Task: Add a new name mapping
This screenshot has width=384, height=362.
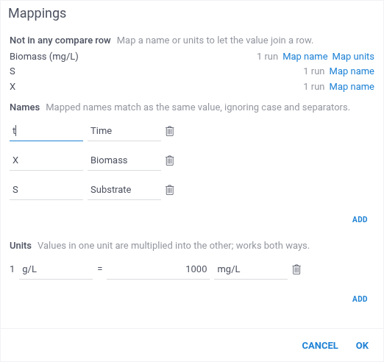Action: [360, 219]
